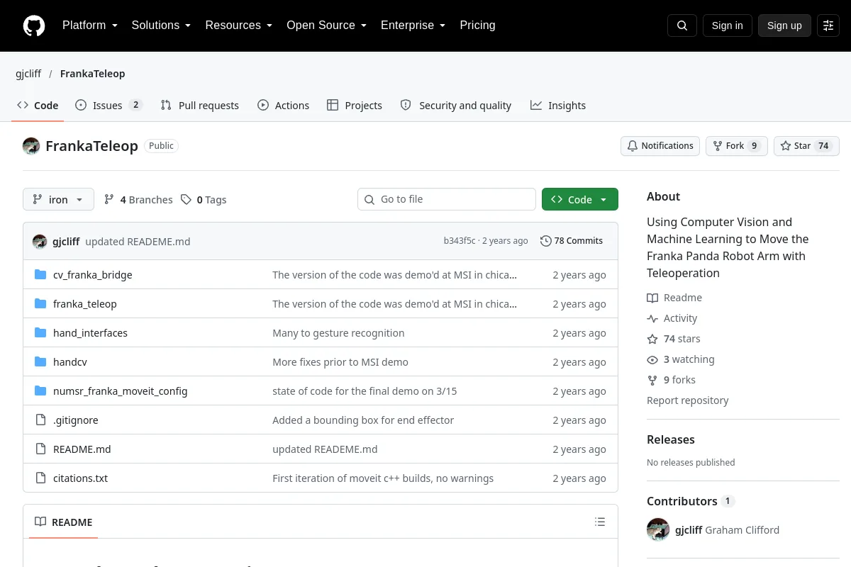Open 'updated READEME.md' latest commit message
Viewport: 851px width, 567px height.
pyautogui.click(x=138, y=242)
